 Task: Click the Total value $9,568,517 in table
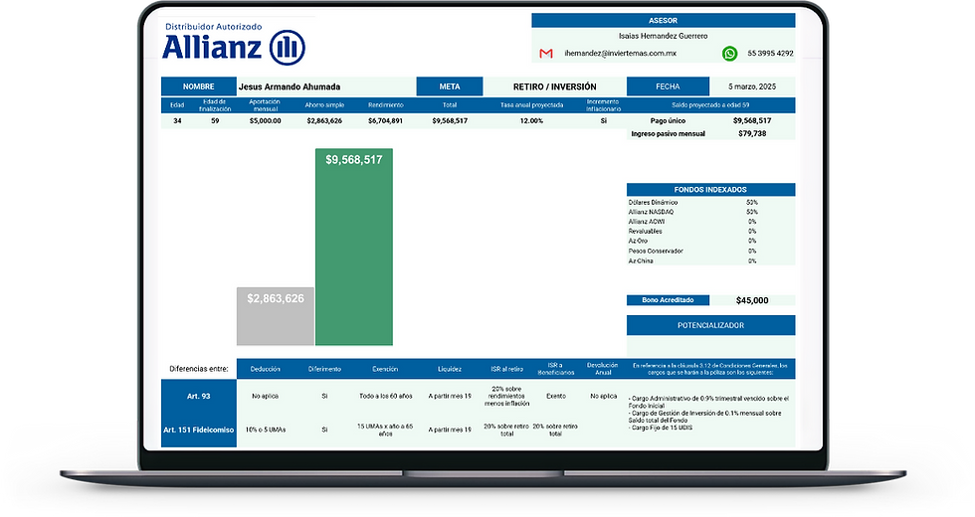click(450, 120)
